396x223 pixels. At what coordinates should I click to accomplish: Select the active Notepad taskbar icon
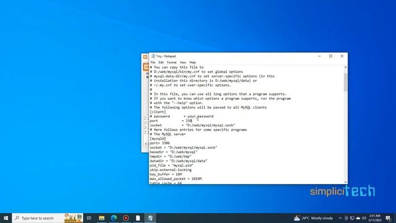click(150, 218)
